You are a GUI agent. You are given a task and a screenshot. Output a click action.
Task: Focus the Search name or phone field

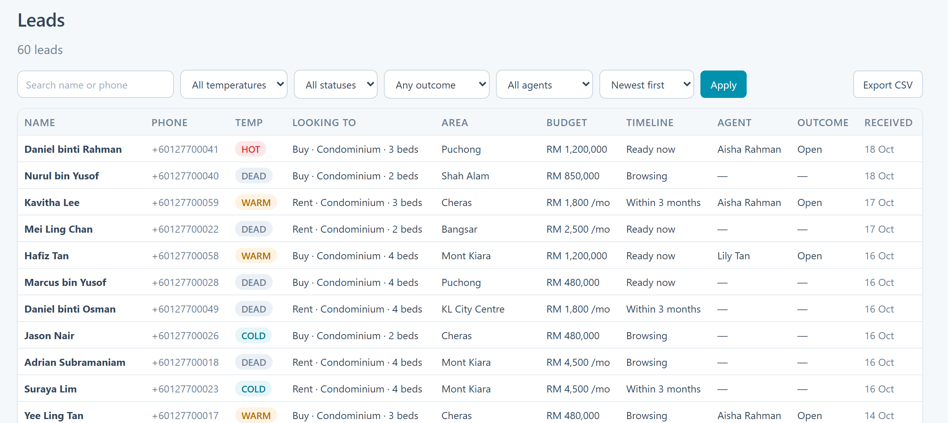[96, 84]
